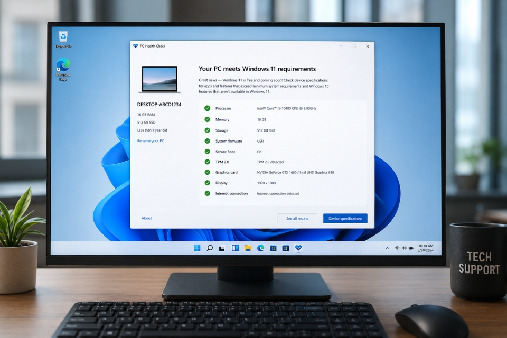Select the Display row label
Screen dimensions: 507x338
point(221,183)
